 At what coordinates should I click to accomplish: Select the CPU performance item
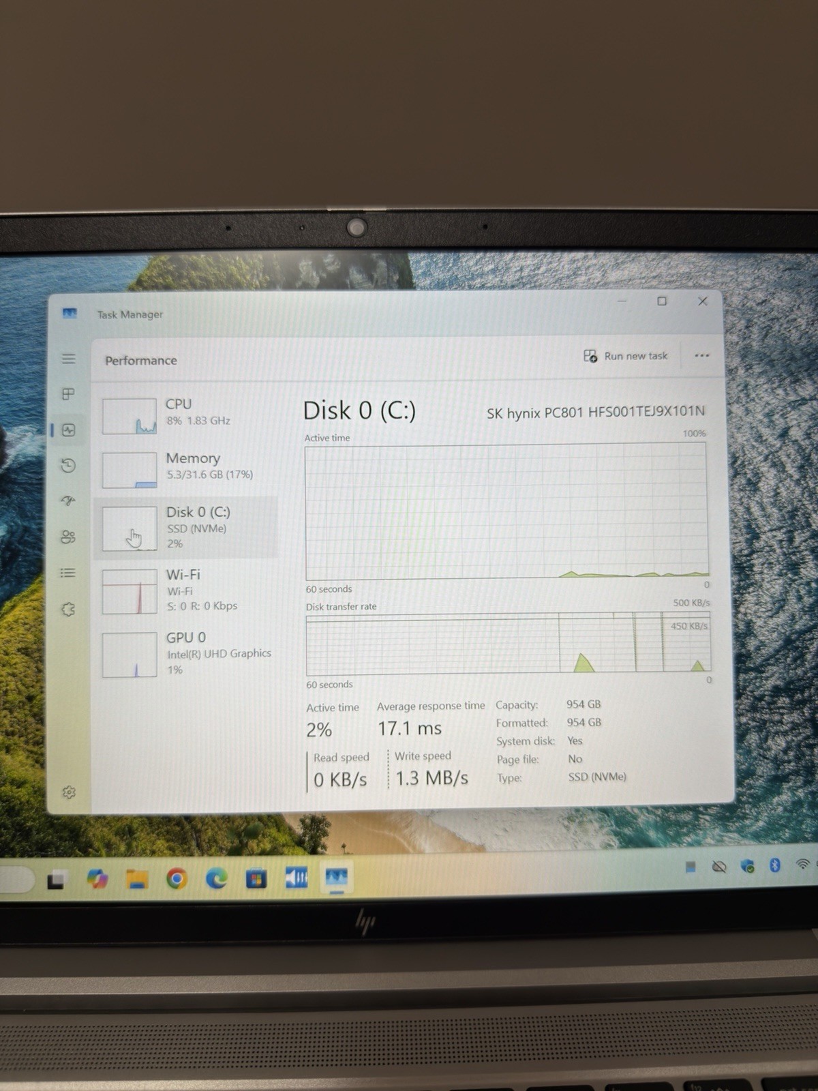[187, 414]
